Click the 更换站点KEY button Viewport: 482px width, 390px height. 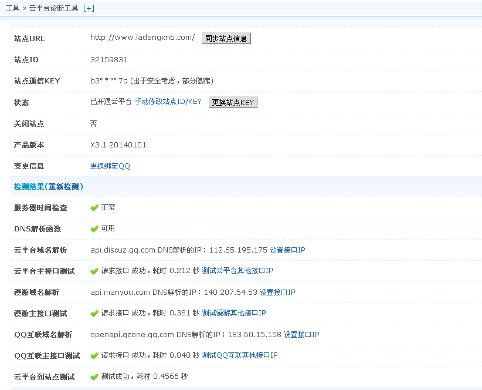(x=233, y=103)
